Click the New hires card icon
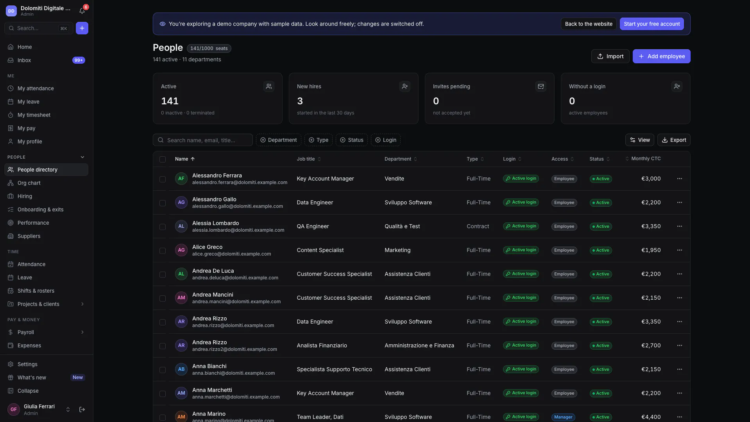The width and height of the screenshot is (750, 422). pos(405,86)
